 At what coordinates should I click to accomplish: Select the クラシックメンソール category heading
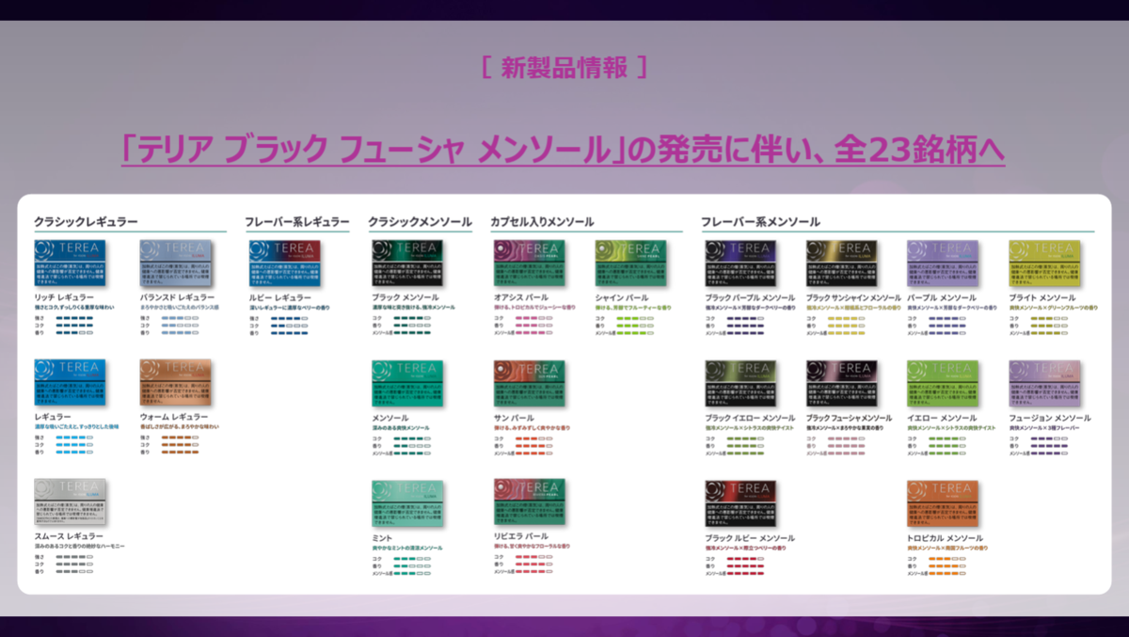421,222
